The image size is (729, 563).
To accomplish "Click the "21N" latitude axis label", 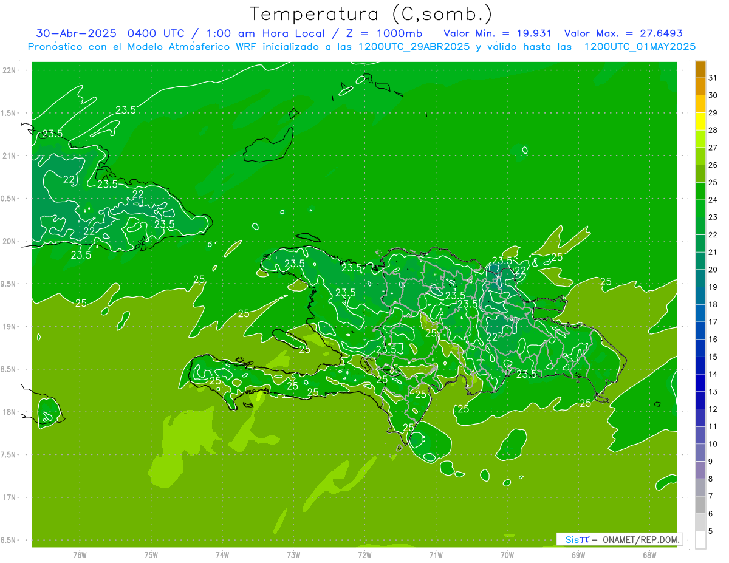I will point(10,156).
